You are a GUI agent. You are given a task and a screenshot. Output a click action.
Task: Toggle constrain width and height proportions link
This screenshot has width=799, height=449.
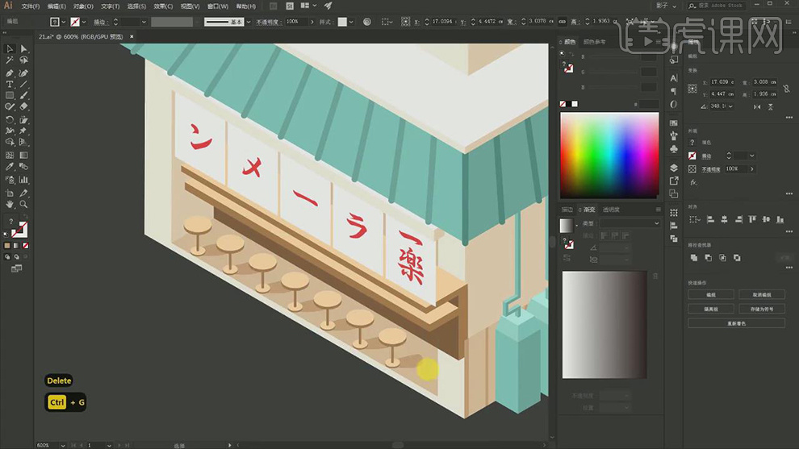(787, 89)
